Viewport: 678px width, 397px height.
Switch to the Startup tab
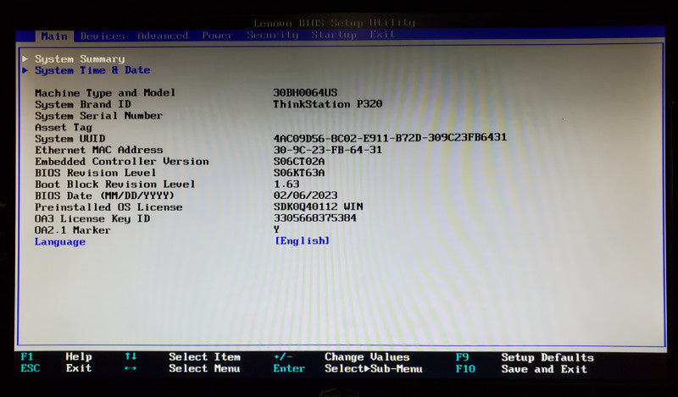334,34
